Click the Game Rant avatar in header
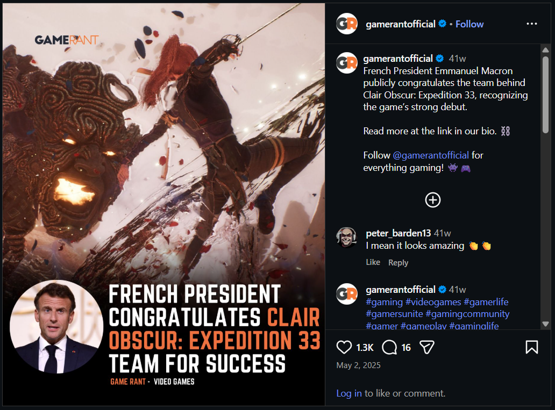Image resolution: width=555 pixels, height=410 pixels. coord(346,24)
